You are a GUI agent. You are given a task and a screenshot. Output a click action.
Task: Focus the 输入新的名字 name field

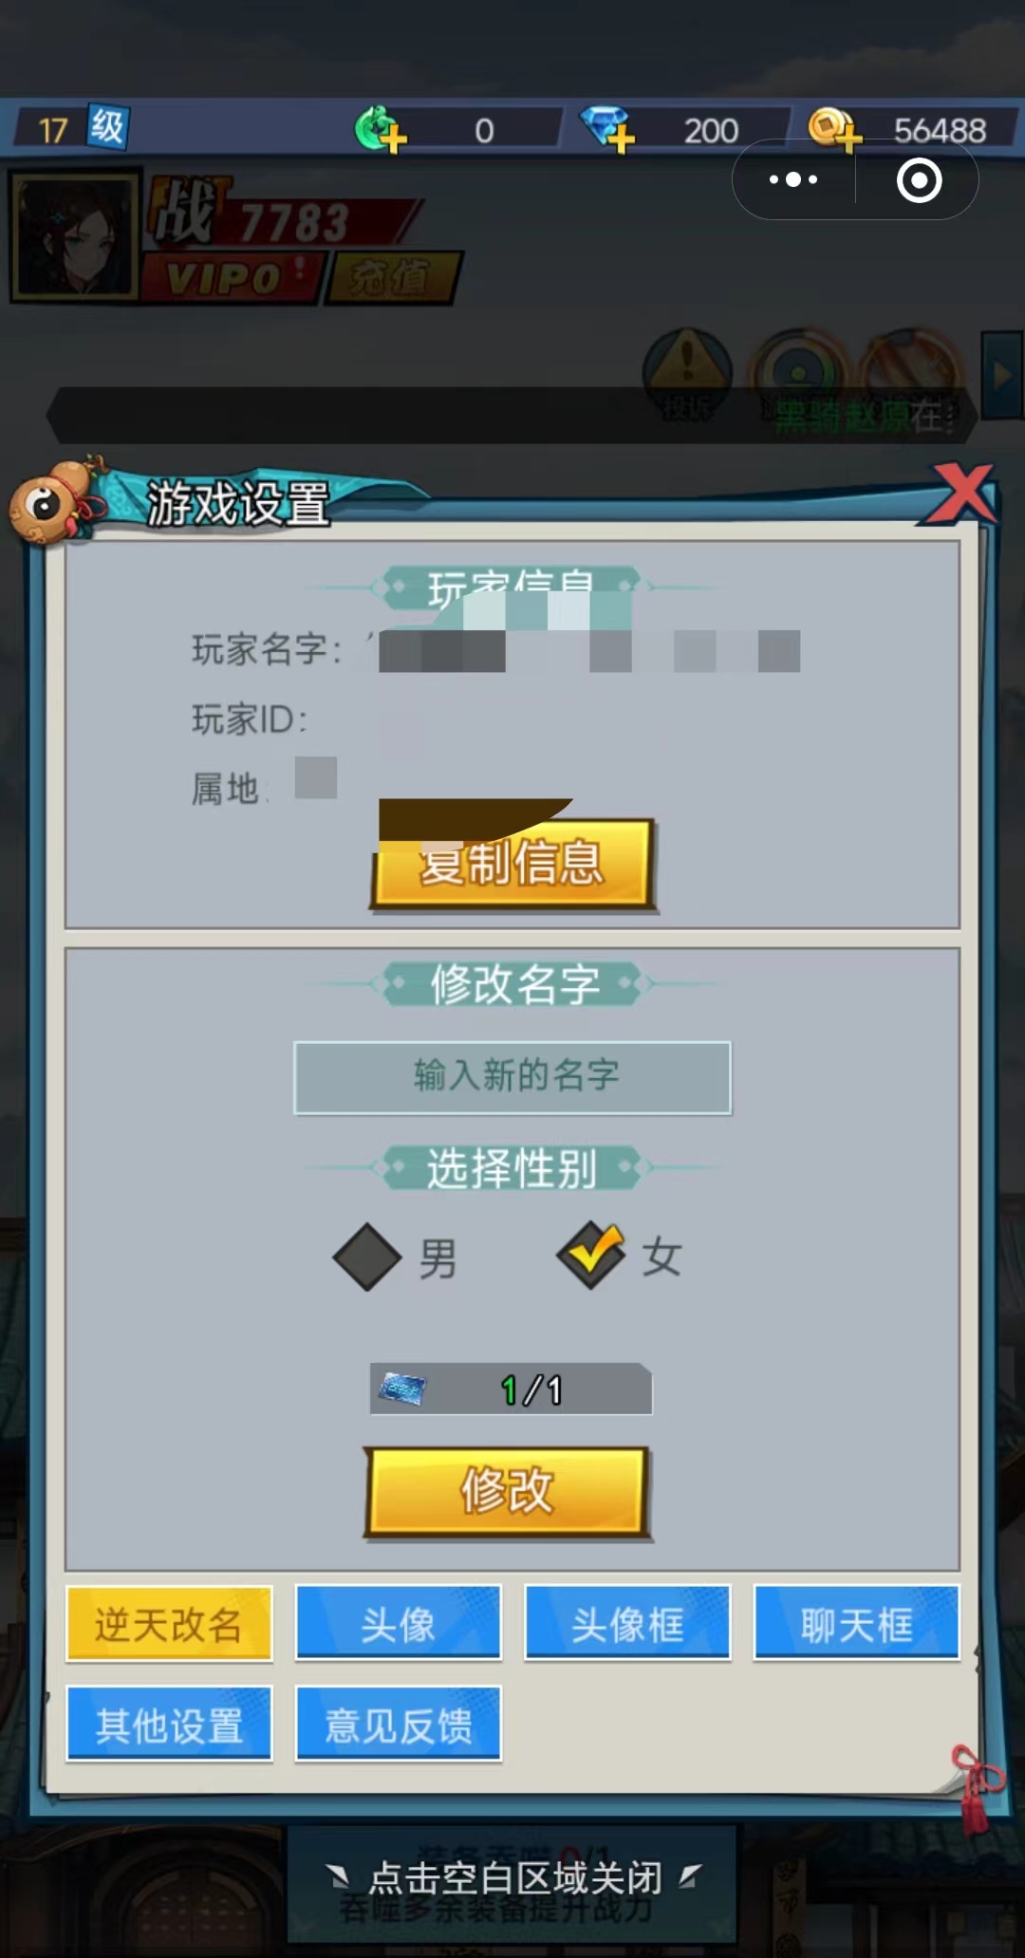(x=512, y=1077)
